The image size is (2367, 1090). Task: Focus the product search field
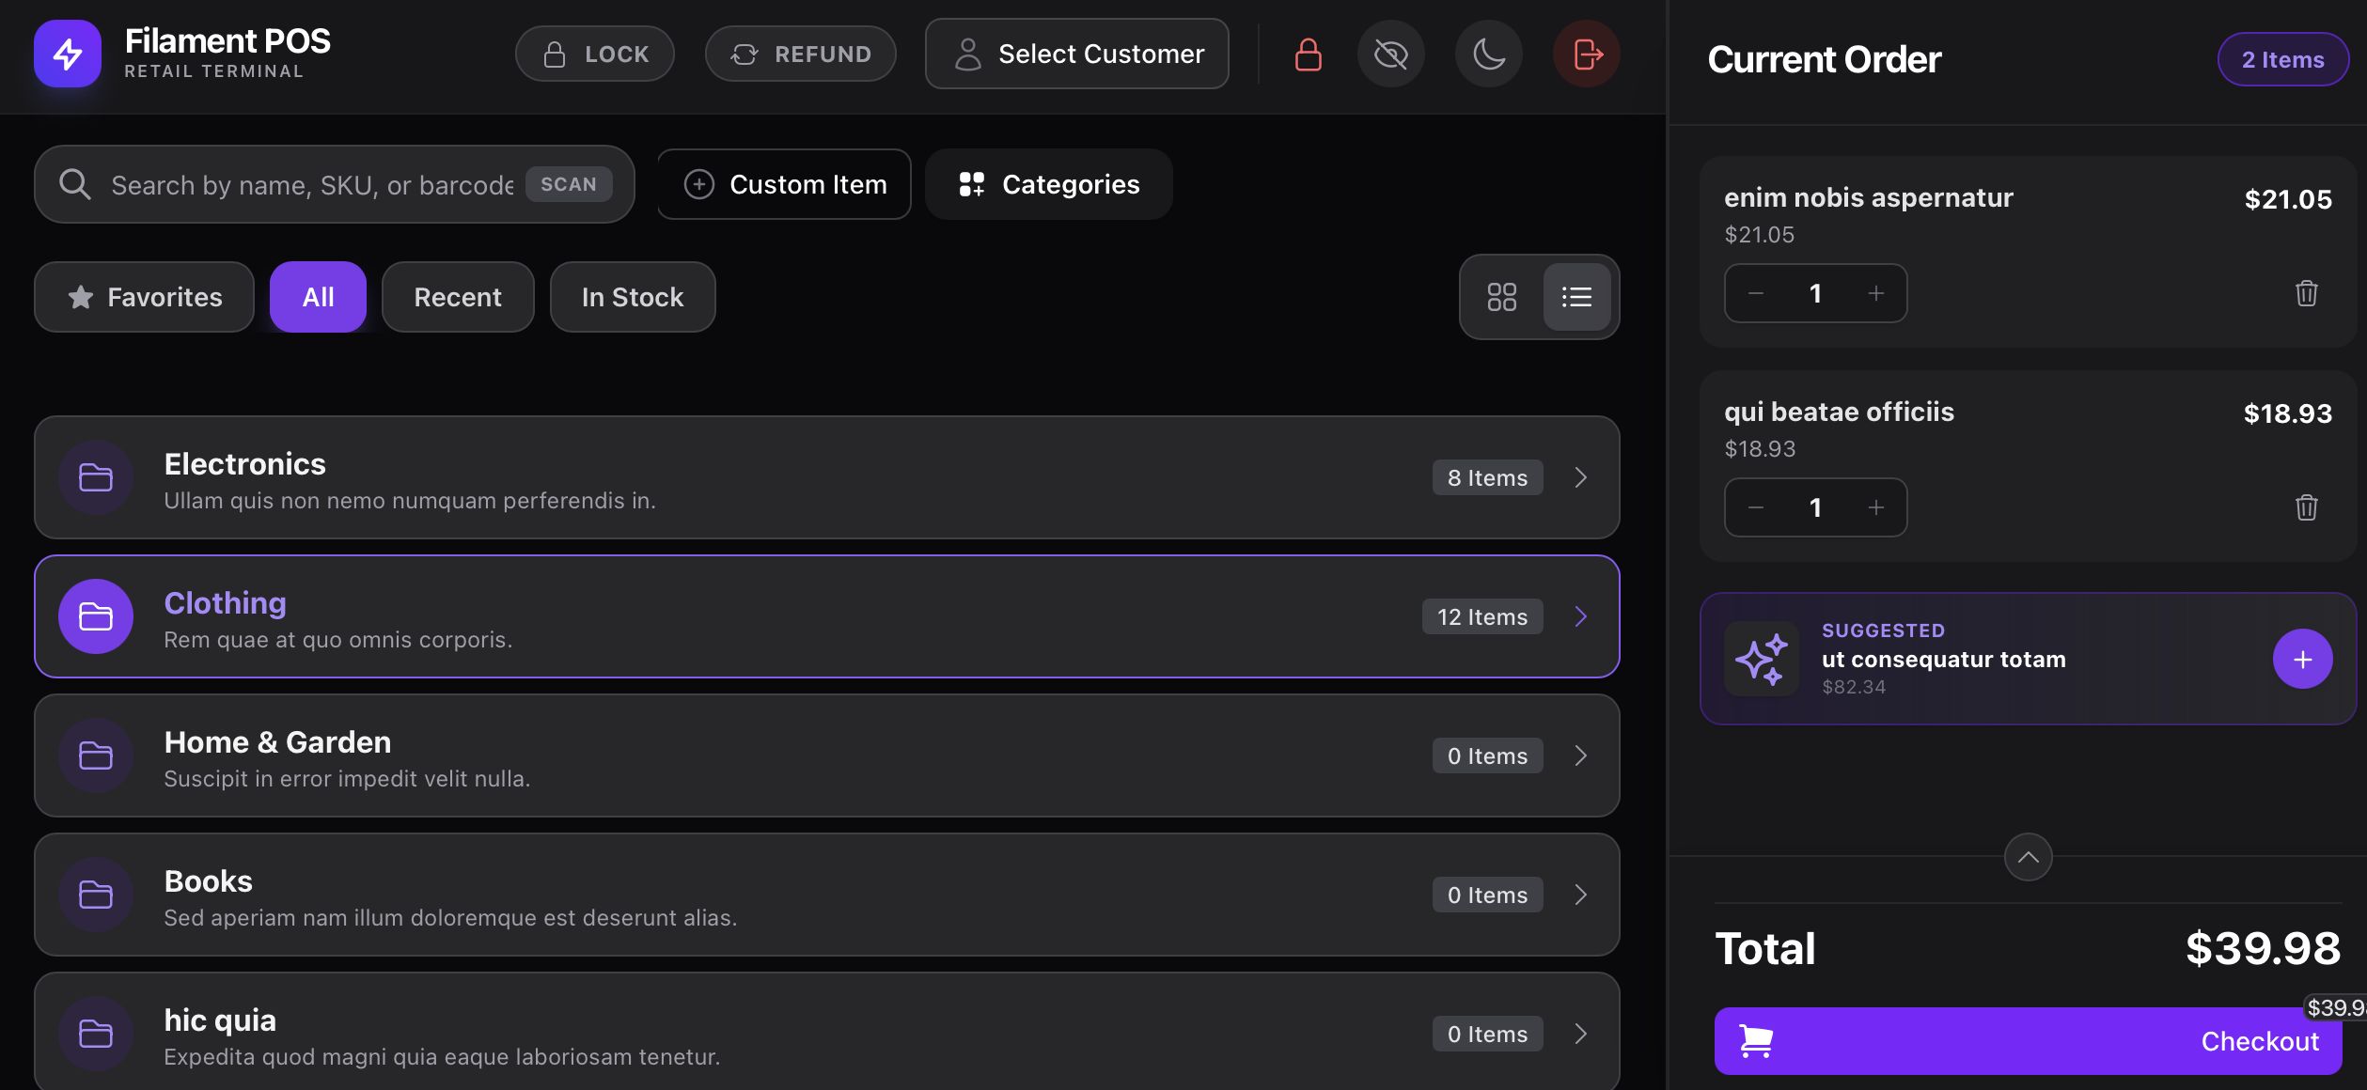click(x=310, y=185)
